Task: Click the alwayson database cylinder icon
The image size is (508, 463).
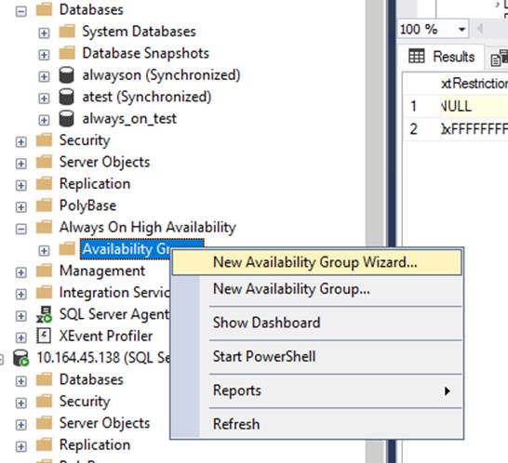Action: 67,74
